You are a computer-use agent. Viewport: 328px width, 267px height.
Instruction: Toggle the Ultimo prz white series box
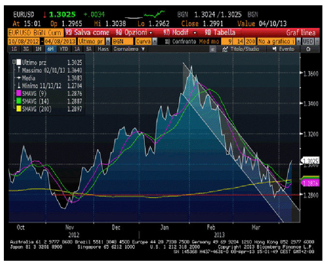(19, 63)
